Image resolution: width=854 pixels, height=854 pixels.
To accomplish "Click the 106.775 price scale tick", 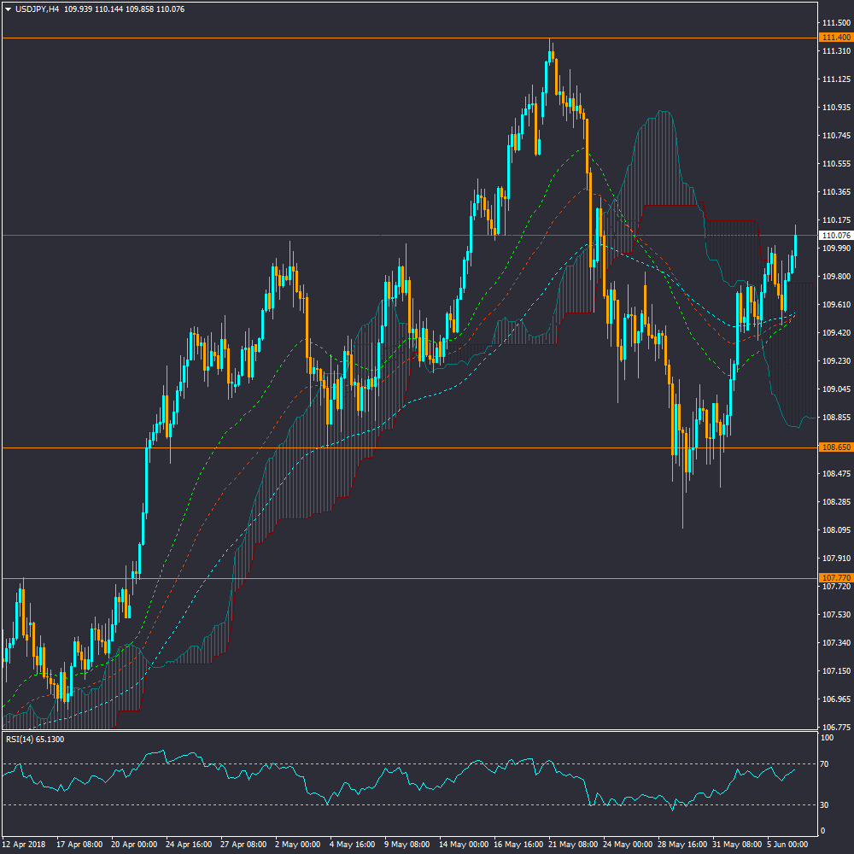I will (835, 728).
